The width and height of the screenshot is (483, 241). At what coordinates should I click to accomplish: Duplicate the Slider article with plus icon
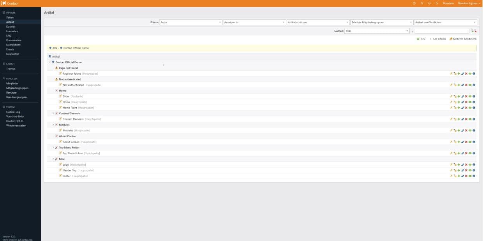[459, 96]
